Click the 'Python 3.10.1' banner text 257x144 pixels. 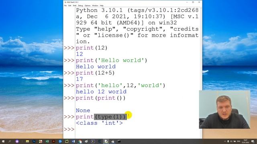99,10
